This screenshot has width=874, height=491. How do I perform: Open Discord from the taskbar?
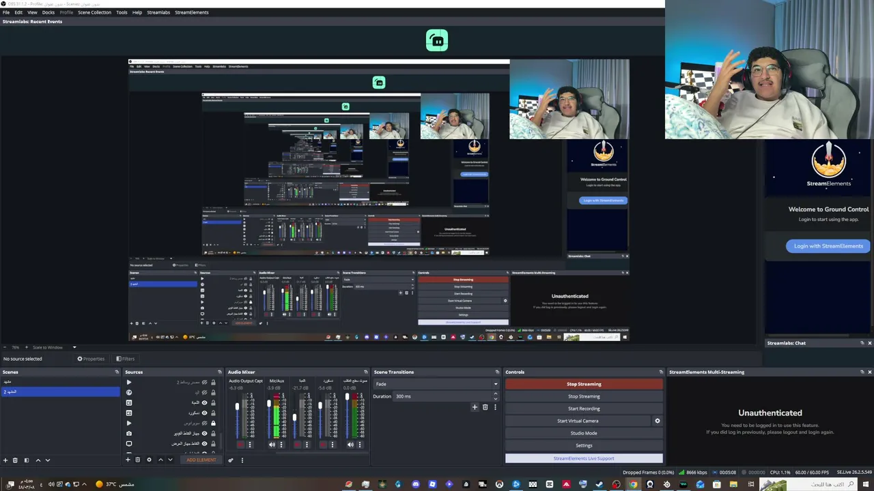coord(415,484)
